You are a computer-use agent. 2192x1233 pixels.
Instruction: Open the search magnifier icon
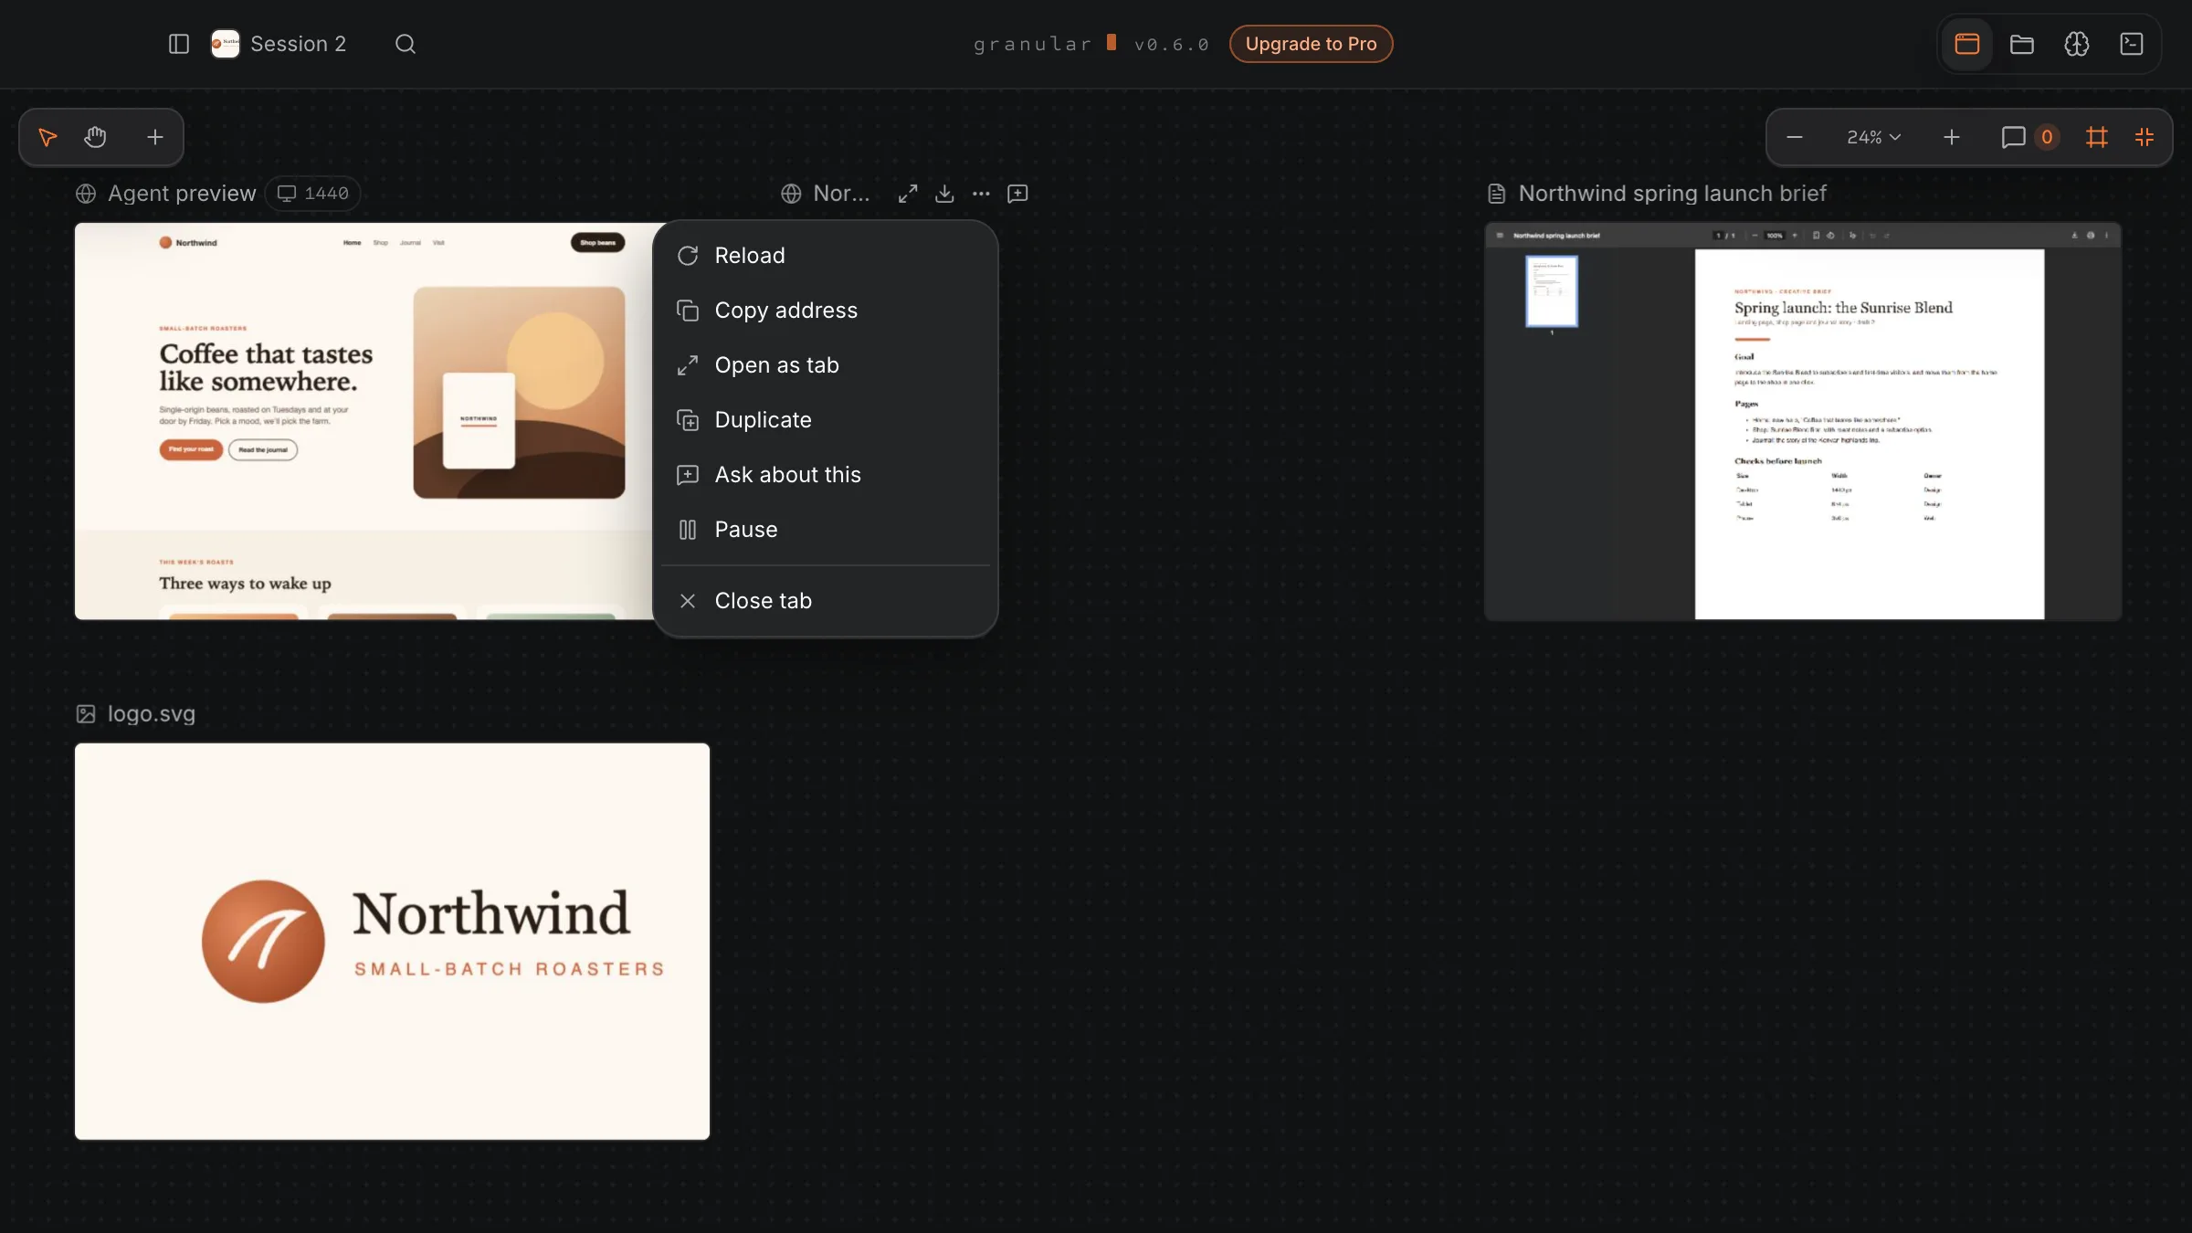(x=406, y=44)
